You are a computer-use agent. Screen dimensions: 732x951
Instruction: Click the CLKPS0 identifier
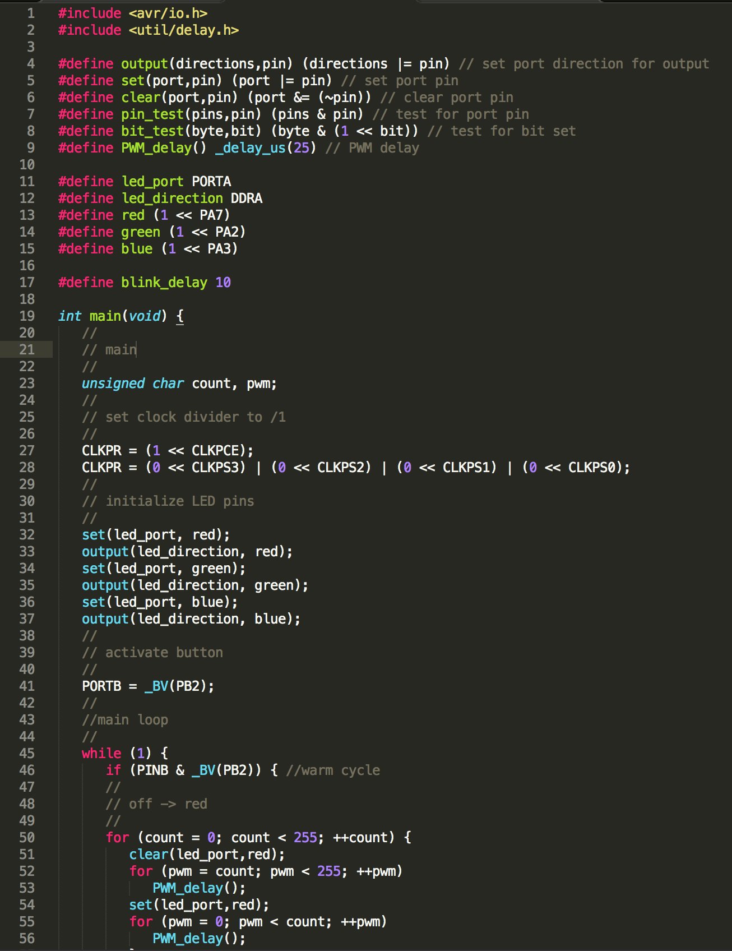pos(592,468)
